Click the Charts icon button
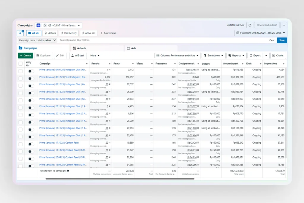The width and height of the screenshot is (304, 203). 278,56
